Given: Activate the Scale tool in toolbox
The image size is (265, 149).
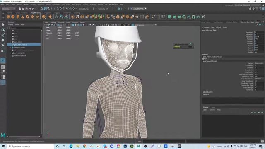Looking at the screenshot, I should point(2,51).
